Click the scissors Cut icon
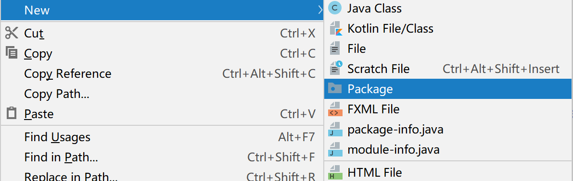Viewport: 573px width, 181px height. pyautogui.click(x=12, y=33)
